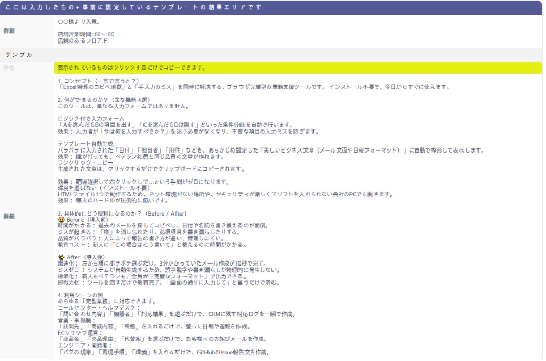This screenshot has height=361, width=546.
Task: Click the line '店舗のあるフロア:F'
Action: (x=82, y=41)
